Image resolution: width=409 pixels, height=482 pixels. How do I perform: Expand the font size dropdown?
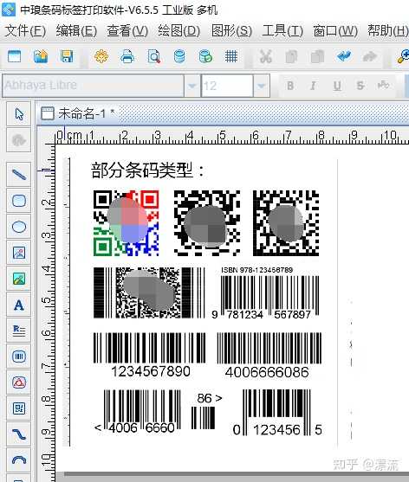pos(262,86)
